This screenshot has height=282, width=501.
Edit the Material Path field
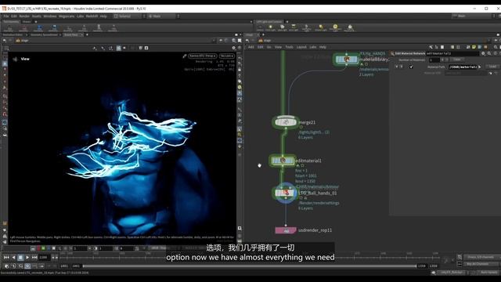pos(463,67)
